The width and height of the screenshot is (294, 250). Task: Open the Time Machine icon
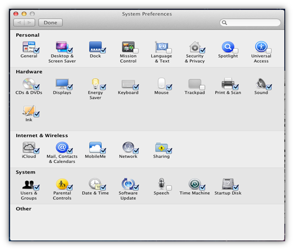point(195,184)
